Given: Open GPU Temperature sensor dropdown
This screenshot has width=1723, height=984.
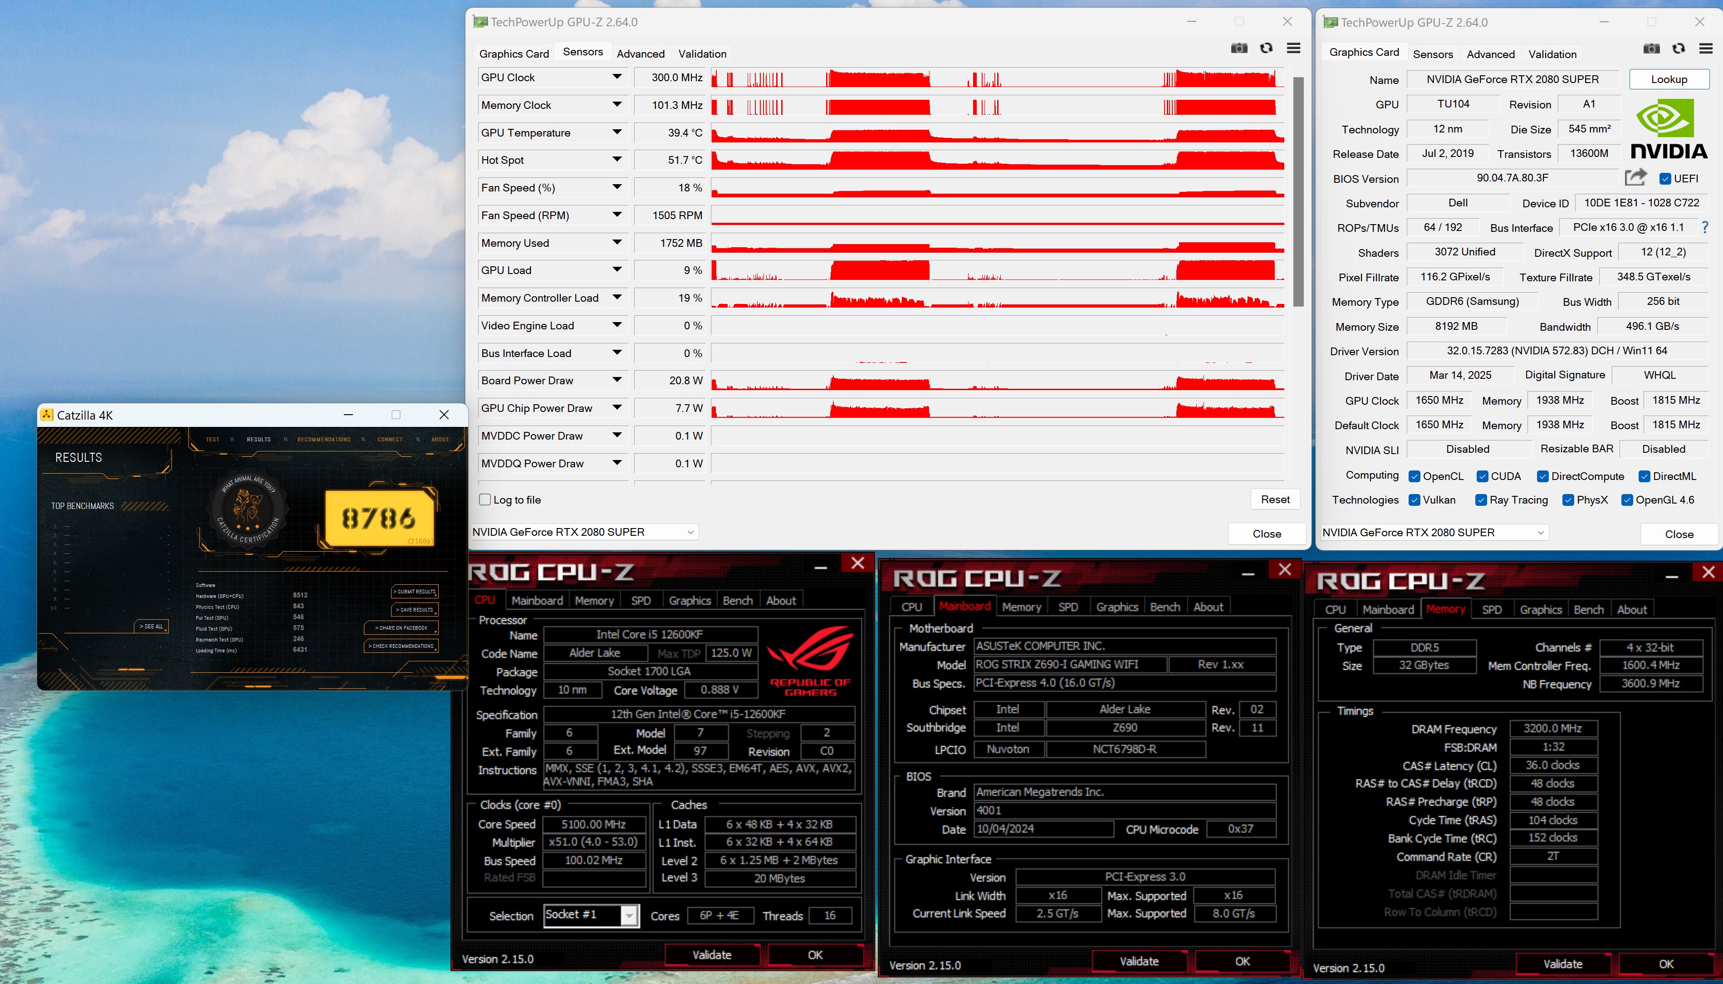Looking at the screenshot, I should [617, 132].
